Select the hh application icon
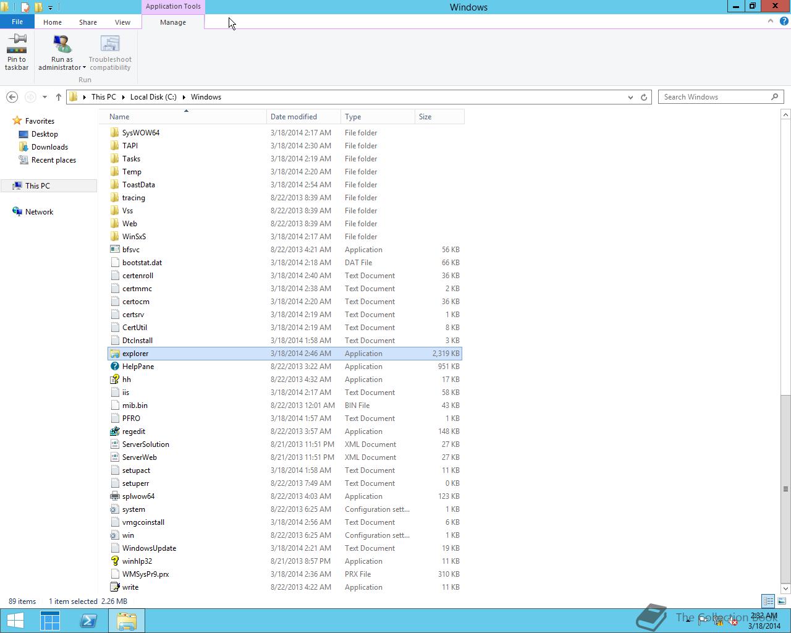This screenshot has height=633, width=791. 114,380
